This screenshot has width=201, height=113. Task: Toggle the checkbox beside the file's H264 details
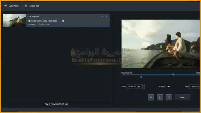[x=29, y=21]
